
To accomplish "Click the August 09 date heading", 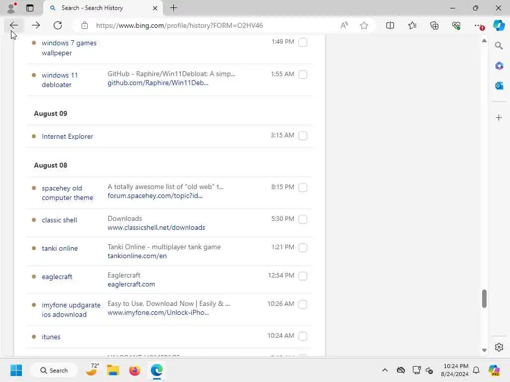I will (x=50, y=114).
